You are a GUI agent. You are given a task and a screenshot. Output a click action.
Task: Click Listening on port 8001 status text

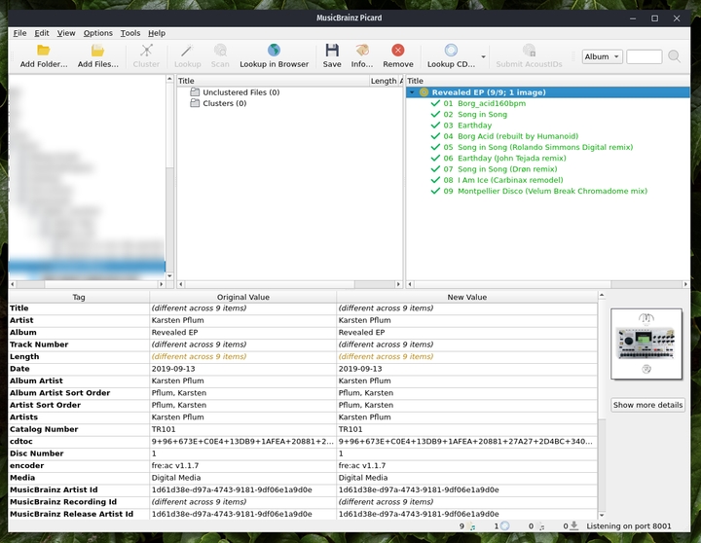[629, 526]
